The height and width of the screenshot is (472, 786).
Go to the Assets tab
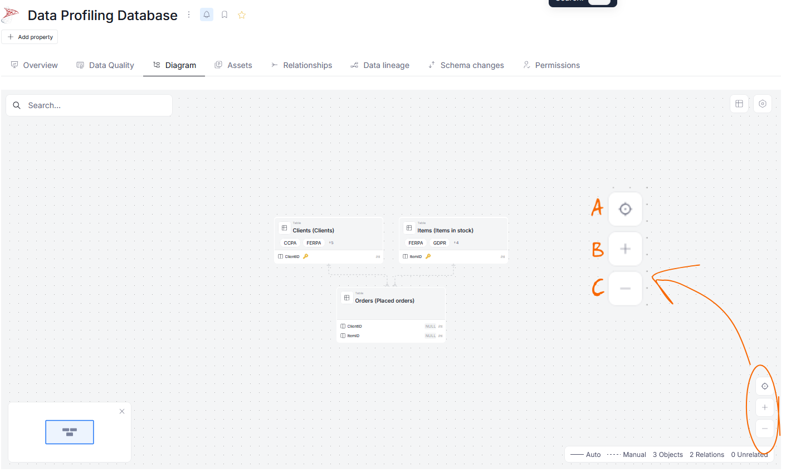pyautogui.click(x=233, y=65)
